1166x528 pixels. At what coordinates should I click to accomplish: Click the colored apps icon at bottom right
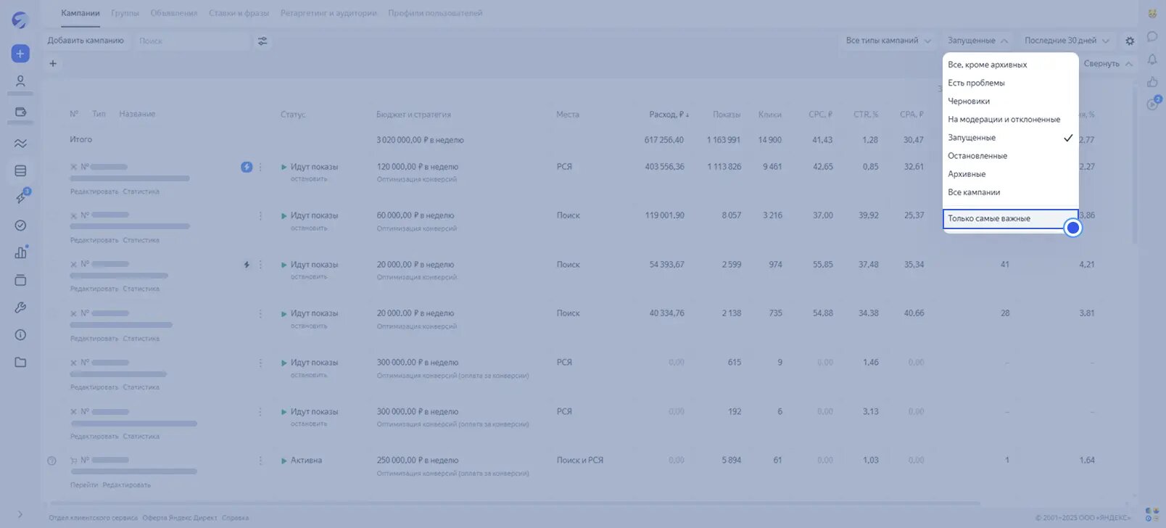pyautogui.click(x=1151, y=515)
